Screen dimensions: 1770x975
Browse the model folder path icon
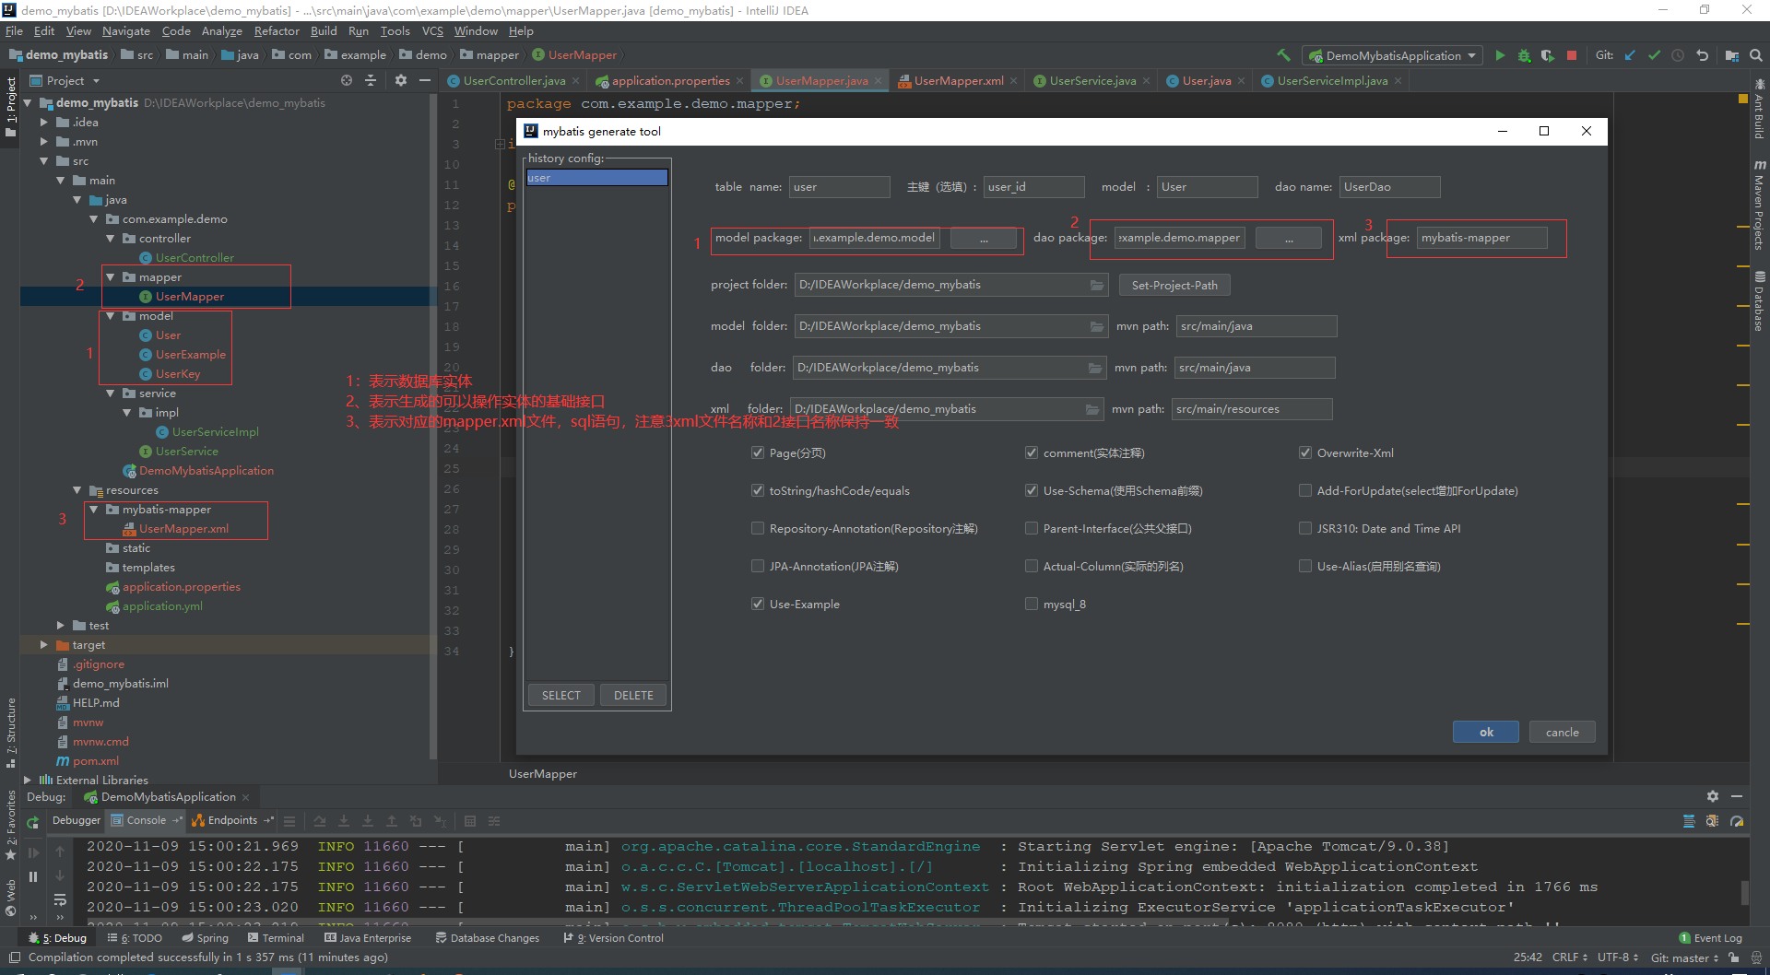(1097, 326)
